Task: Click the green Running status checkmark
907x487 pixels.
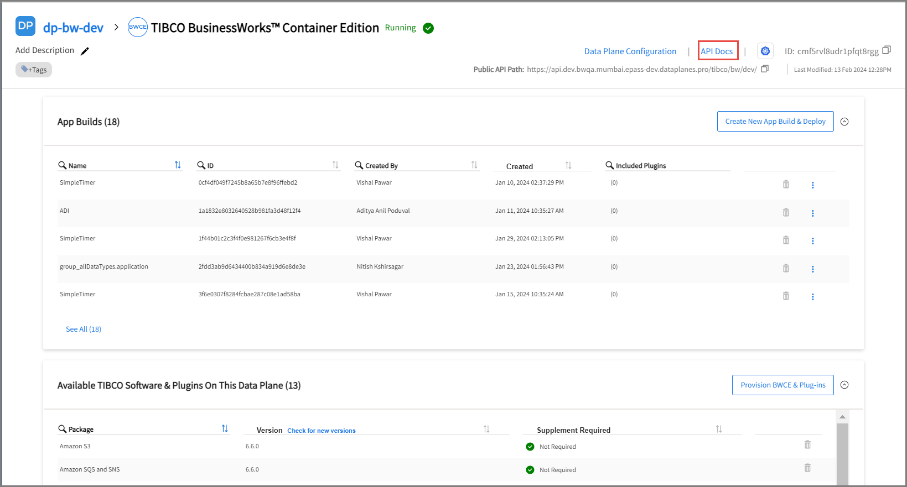Action: (x=428, y=28)
